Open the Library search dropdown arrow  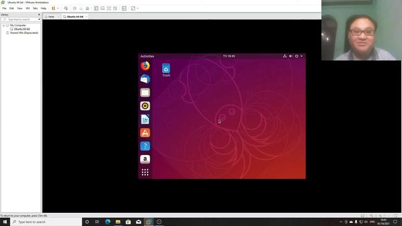pyautogui.click(x=39, y=19)
